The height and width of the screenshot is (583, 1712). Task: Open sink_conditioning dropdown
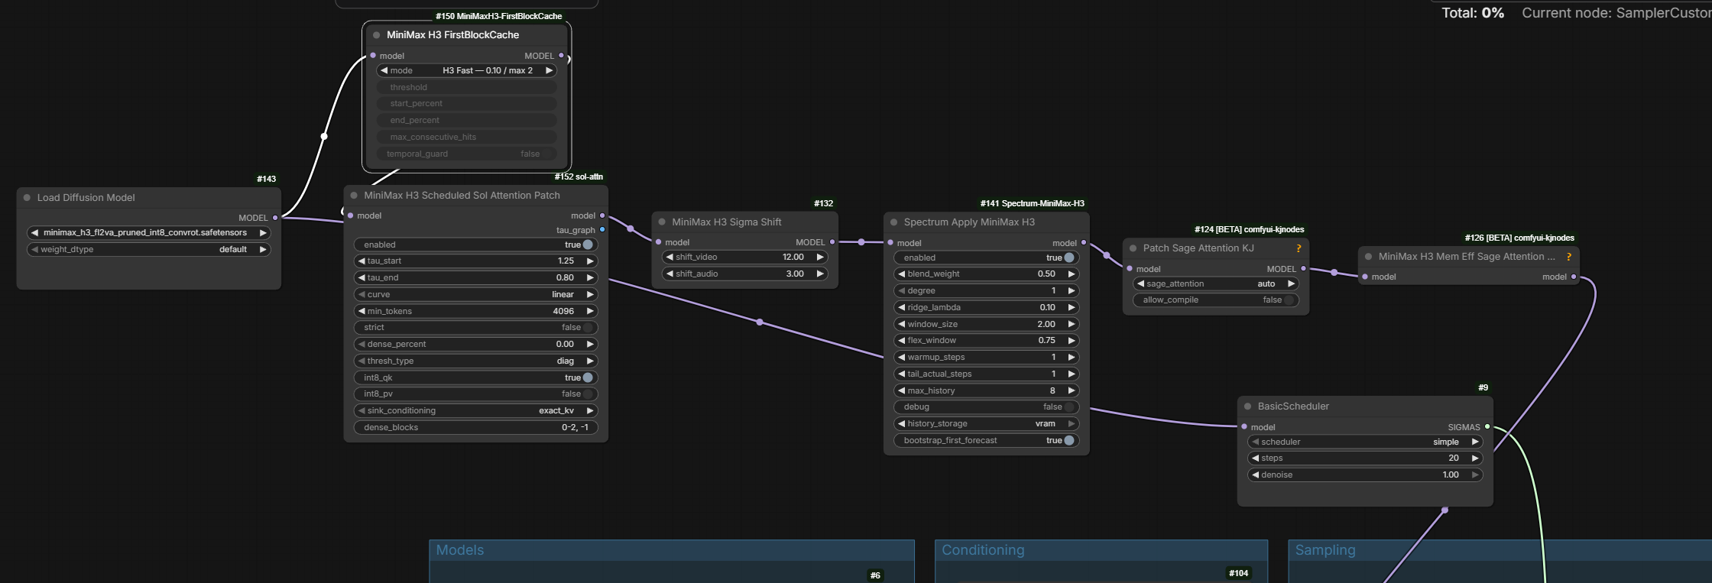(x=476, y=411)
